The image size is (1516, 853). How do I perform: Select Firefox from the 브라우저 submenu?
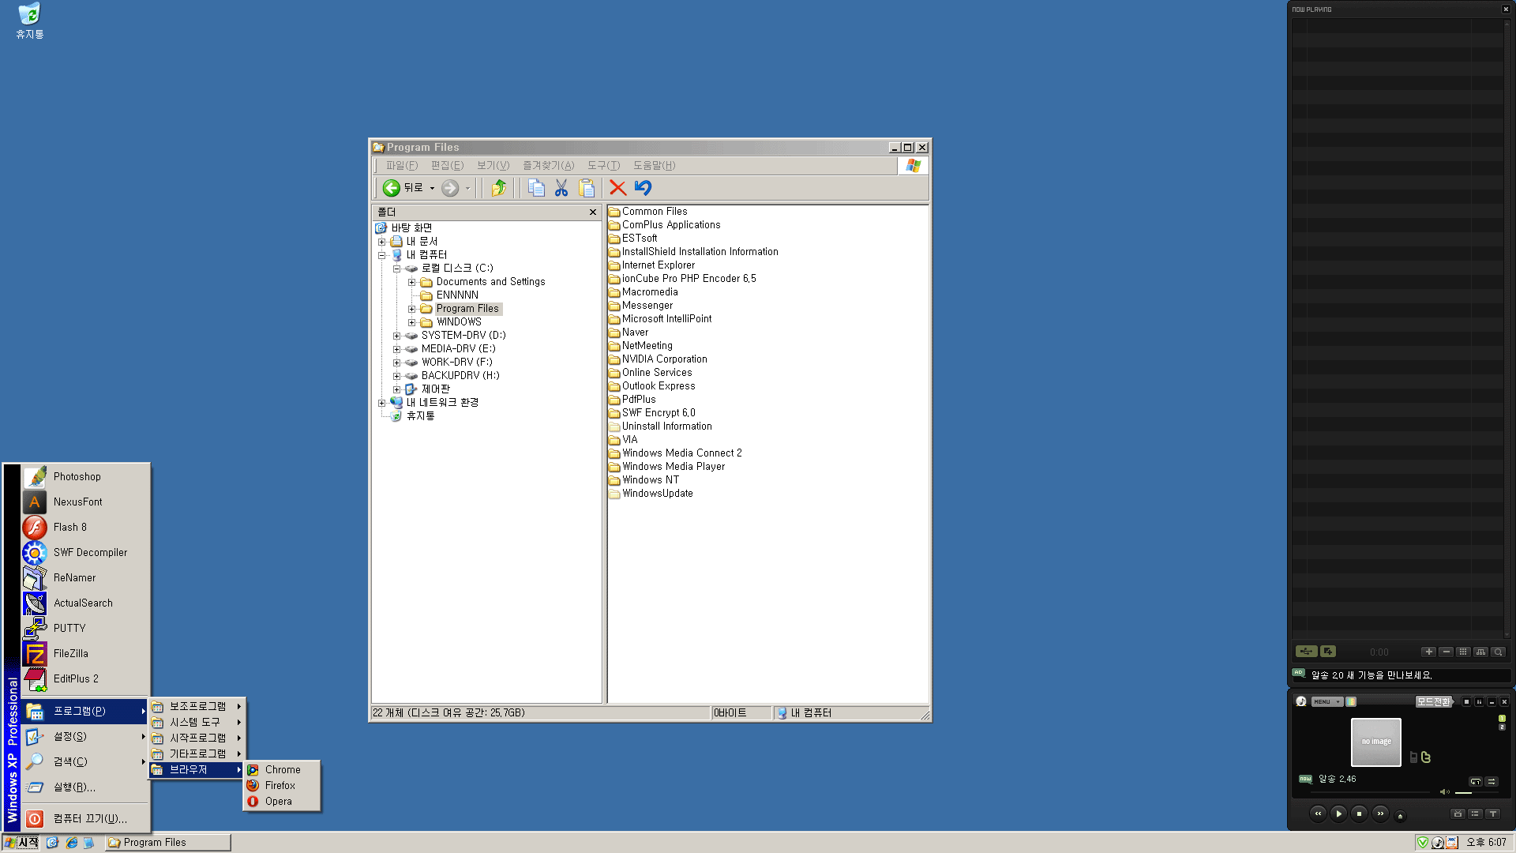[x=280, y=785]
